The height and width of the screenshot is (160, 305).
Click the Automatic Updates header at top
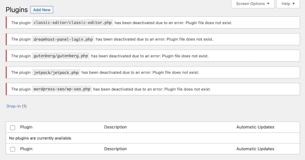[255, 127]
